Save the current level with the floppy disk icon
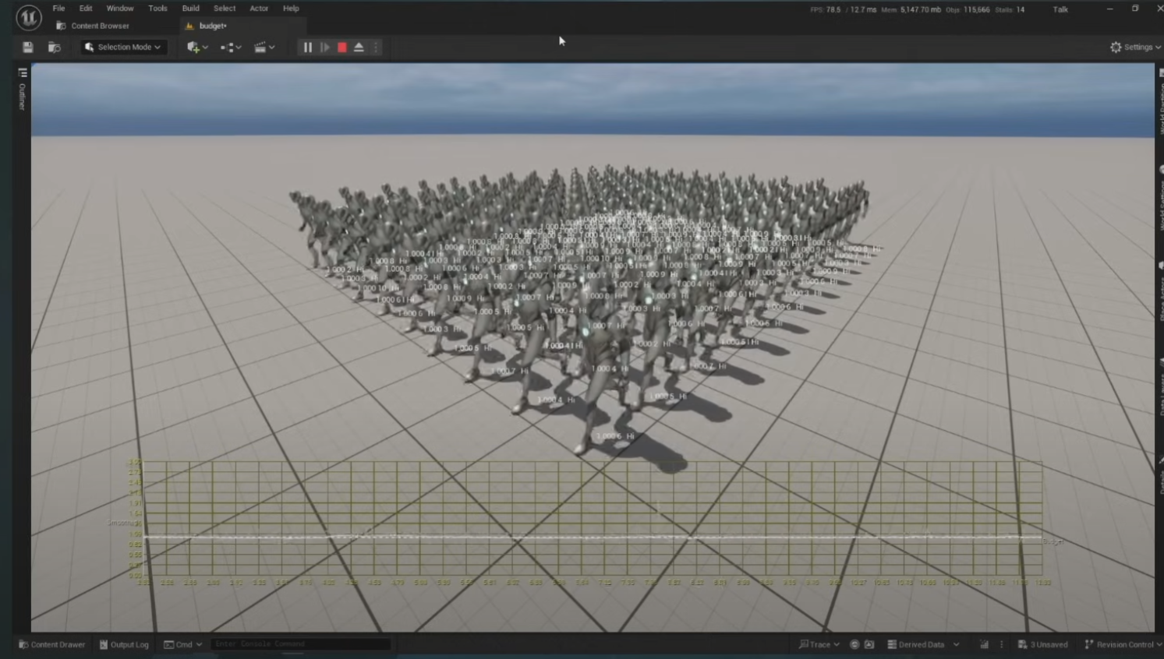The image size is (1164, 659). [28, 48]
